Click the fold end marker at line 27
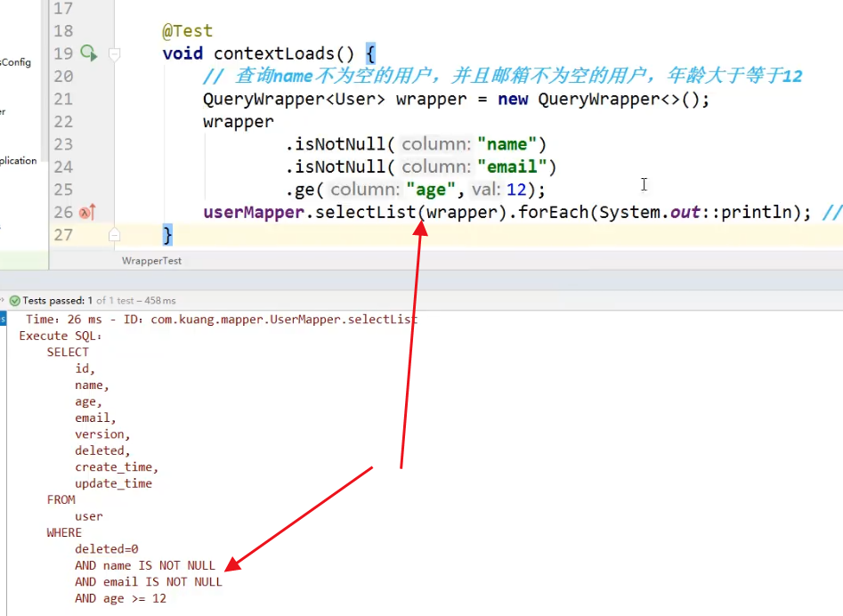 point(114,235)
